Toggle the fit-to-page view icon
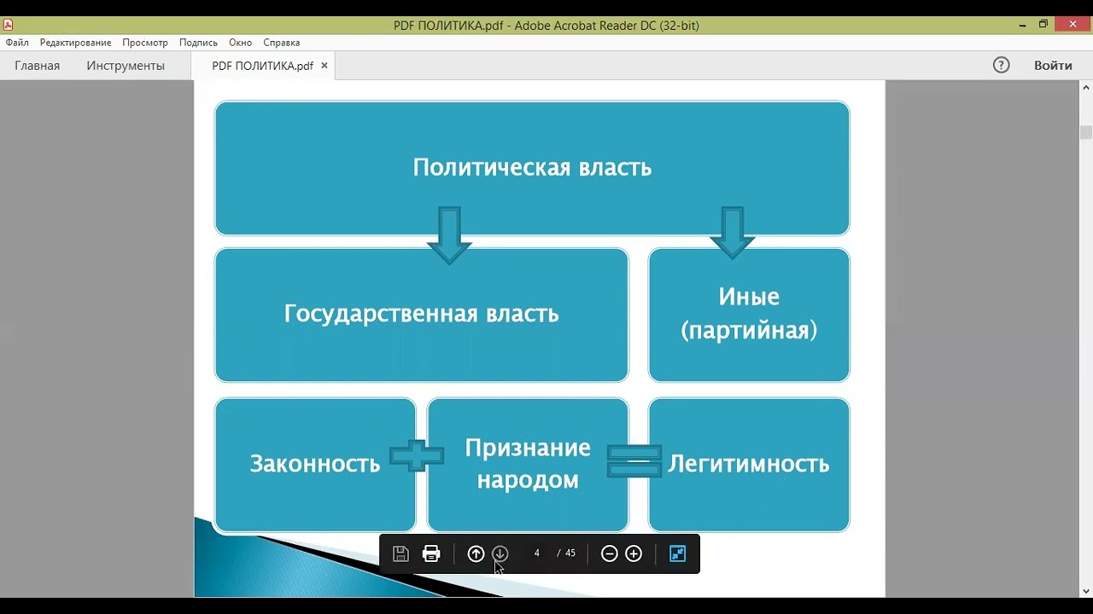 (x=678, y=553)
